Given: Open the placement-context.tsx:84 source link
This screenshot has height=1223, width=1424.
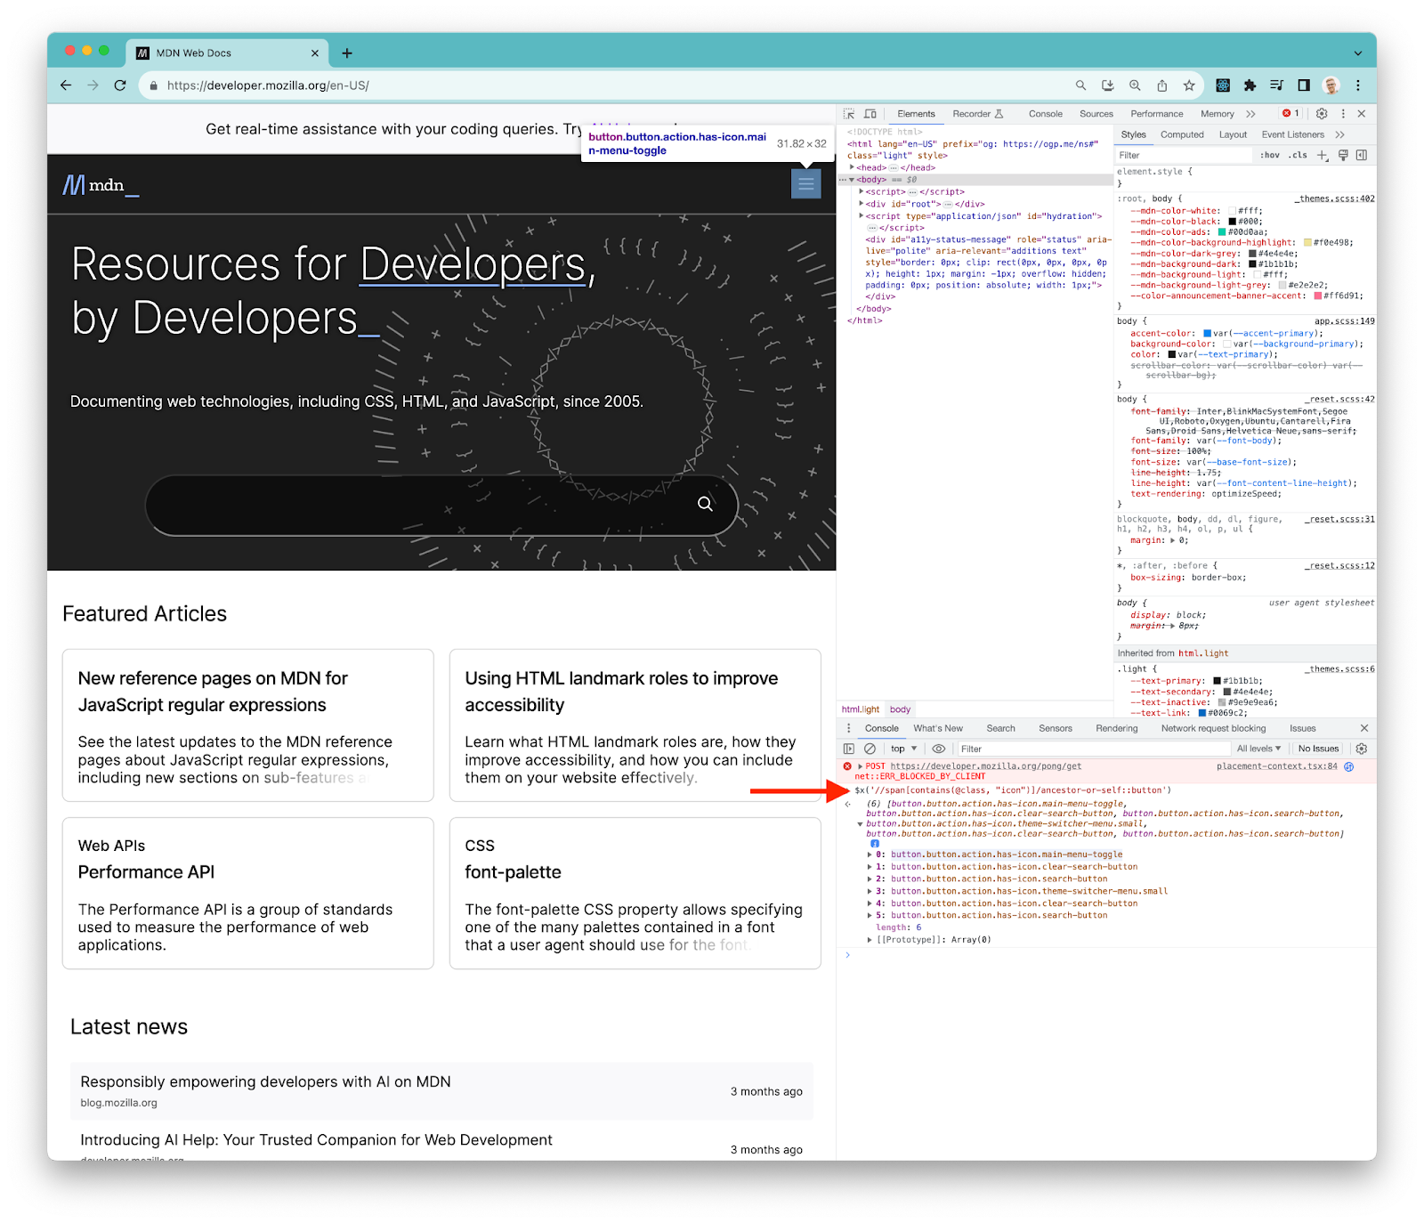Looking at the screenshot, I should [1276, 766].
